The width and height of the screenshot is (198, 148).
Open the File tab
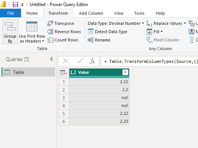click(11, 13)
